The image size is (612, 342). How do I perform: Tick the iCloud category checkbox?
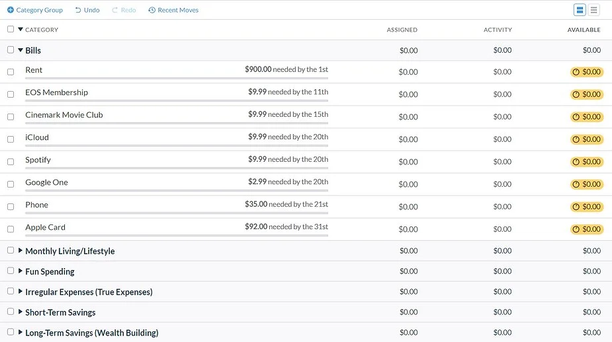coord(10,139)
